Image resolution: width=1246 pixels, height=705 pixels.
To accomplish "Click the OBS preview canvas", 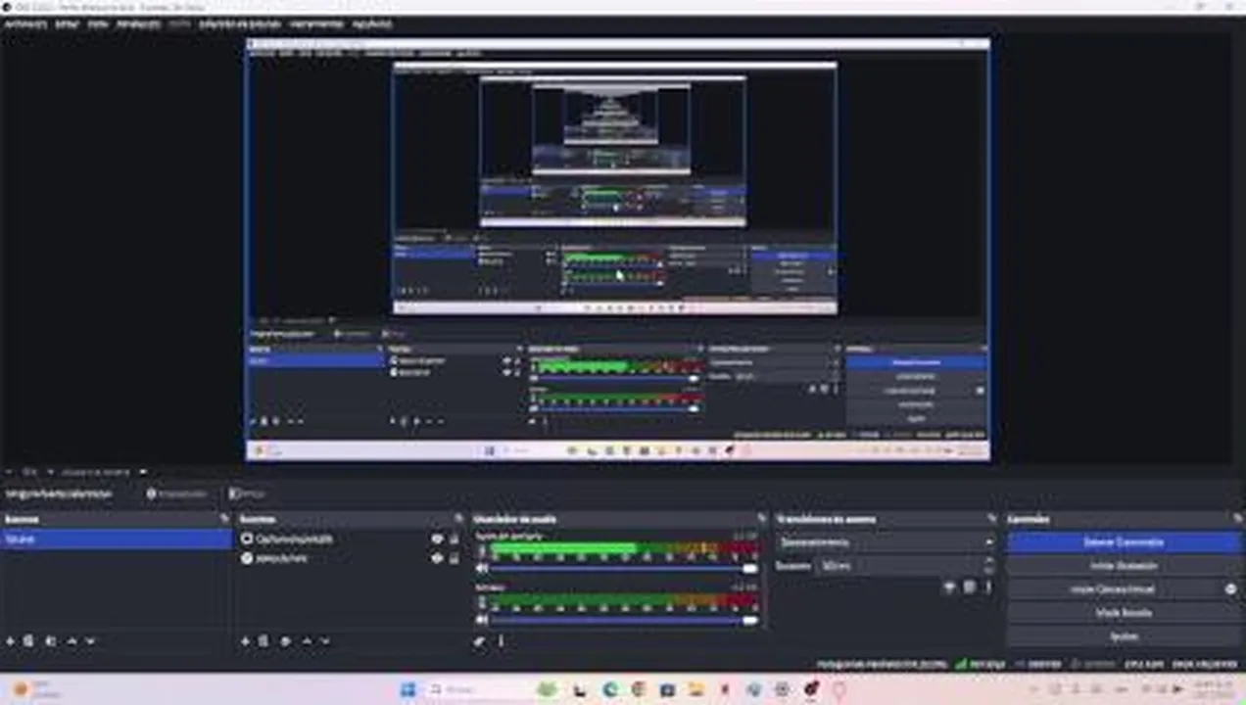I will click(617, 250).
